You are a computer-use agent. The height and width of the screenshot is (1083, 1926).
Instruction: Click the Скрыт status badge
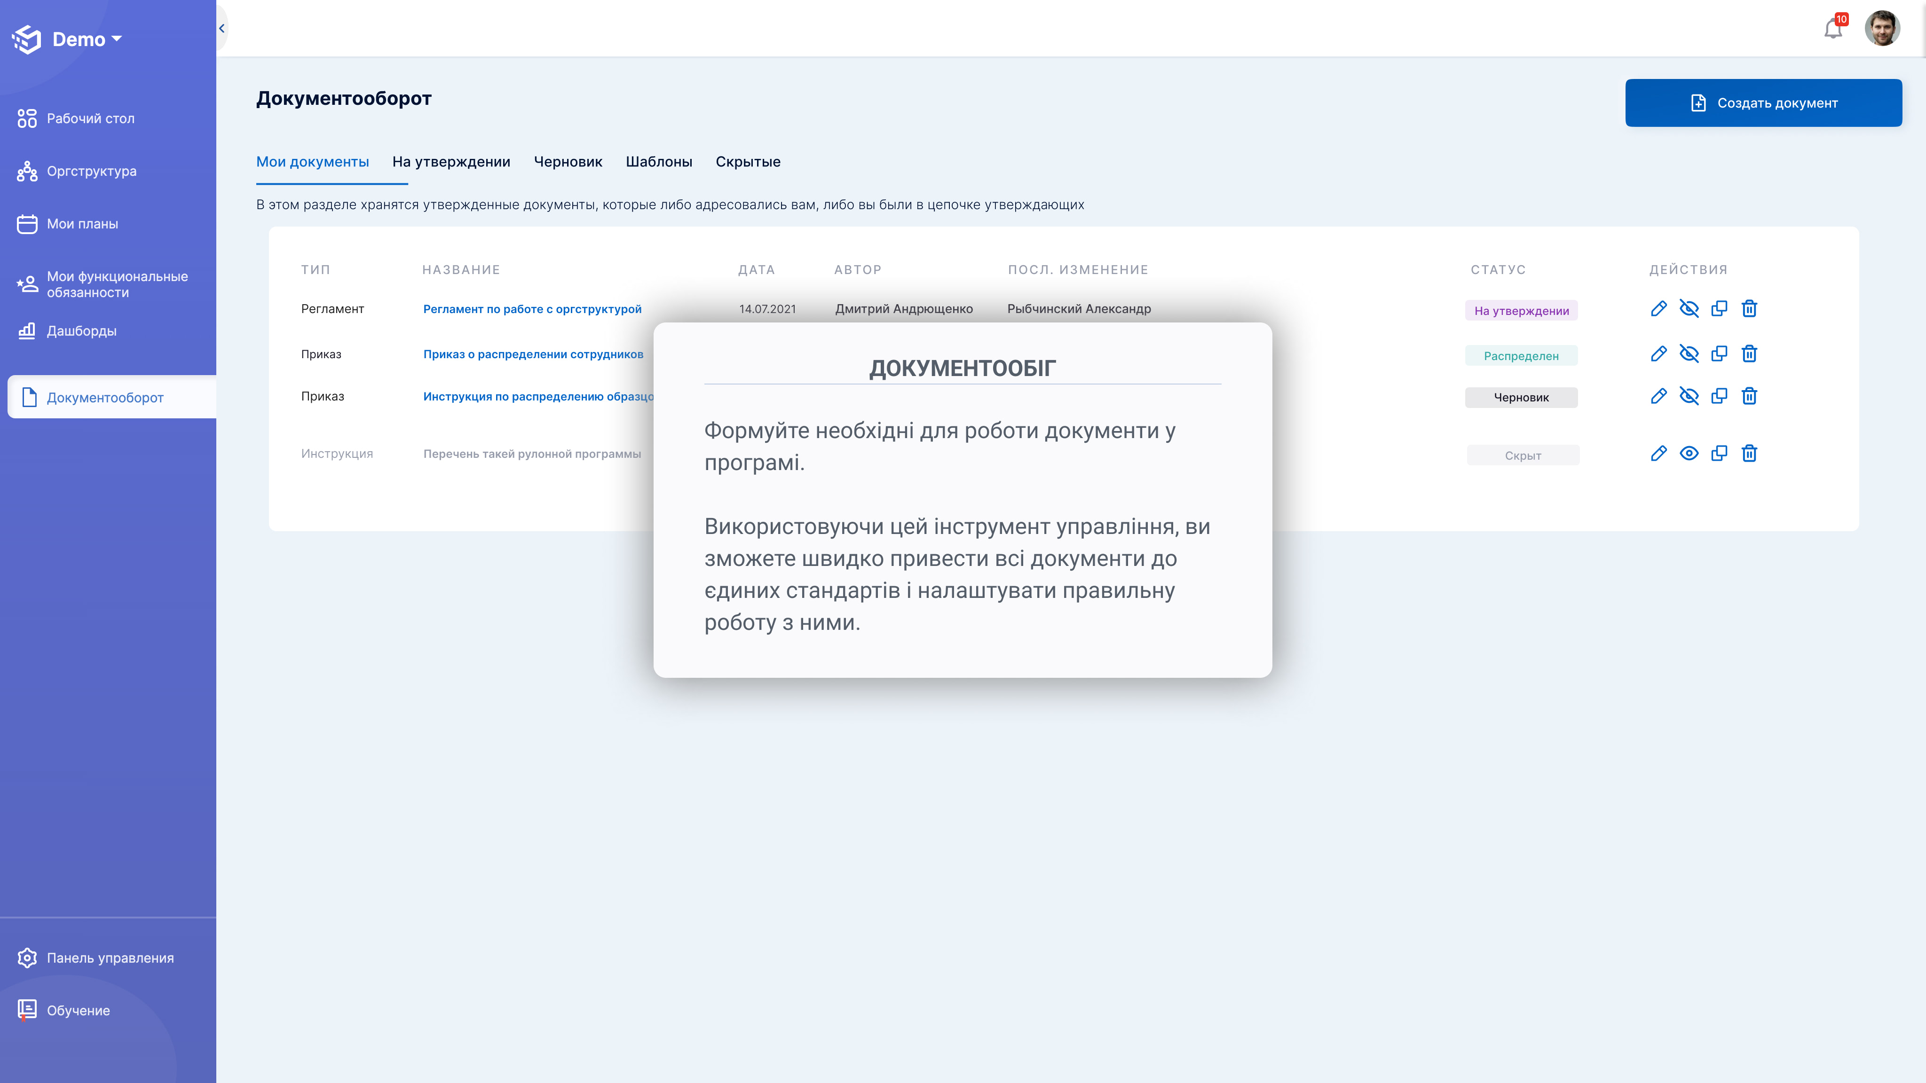[x=1523, y=455]
